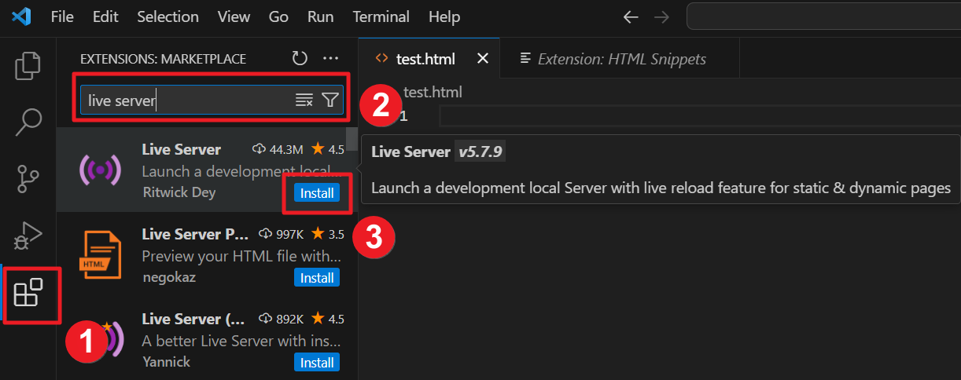Select Live Server extension title
The width and height of the screenshot is (961, 380).
(x=182, y=149)
